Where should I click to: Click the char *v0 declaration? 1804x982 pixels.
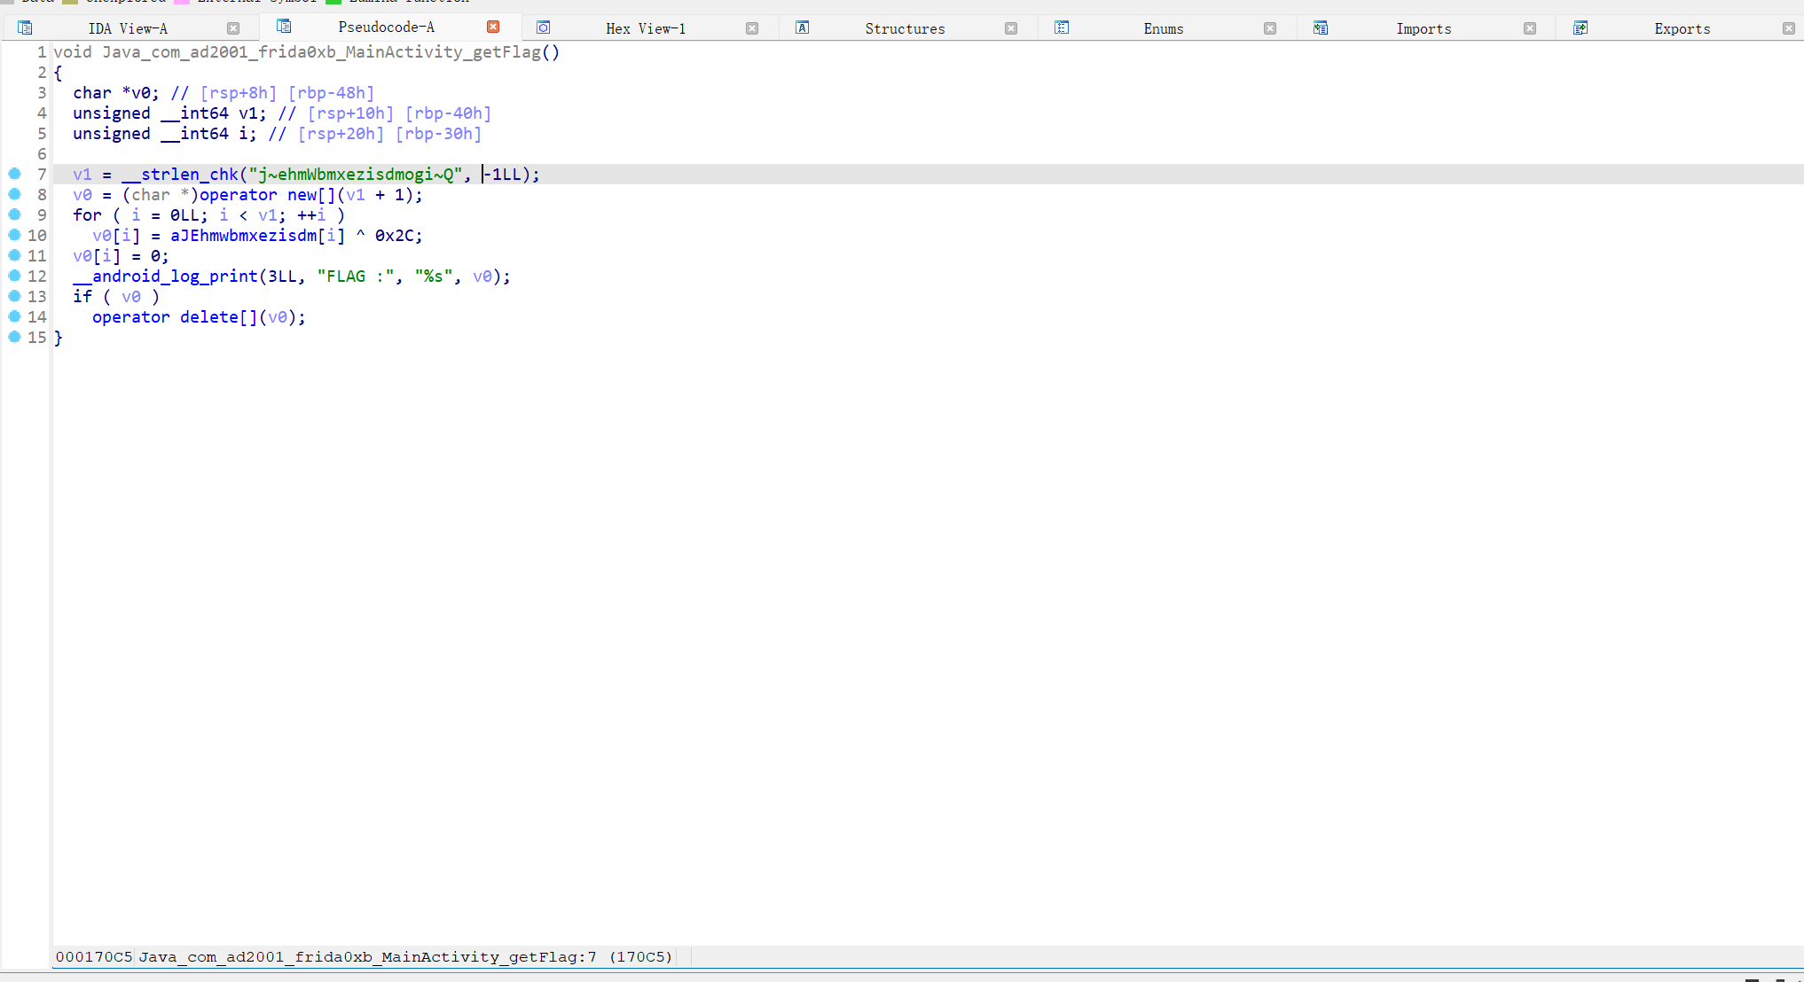point(116,93)
